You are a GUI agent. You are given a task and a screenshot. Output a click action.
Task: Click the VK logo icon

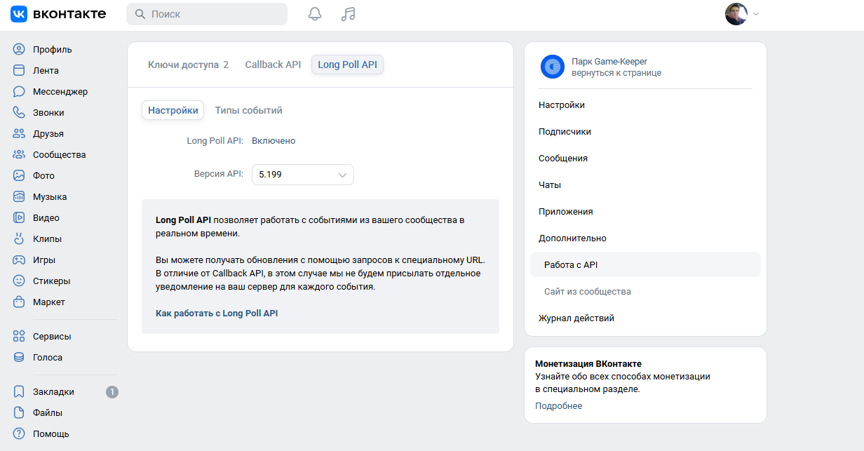coord(19,14)
